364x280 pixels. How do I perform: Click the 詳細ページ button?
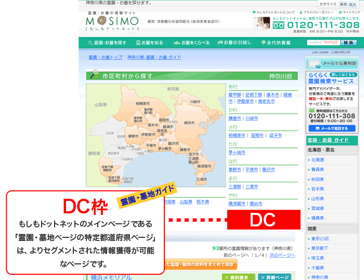(x=275, y=277)
